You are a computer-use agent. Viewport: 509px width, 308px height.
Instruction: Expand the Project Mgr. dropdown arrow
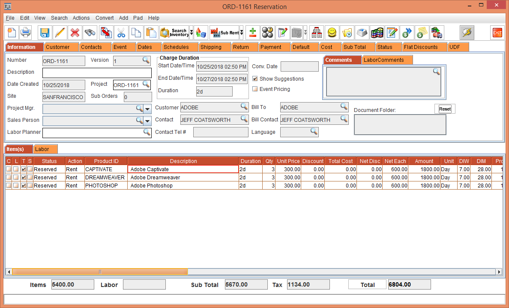[x=147, y=109]
